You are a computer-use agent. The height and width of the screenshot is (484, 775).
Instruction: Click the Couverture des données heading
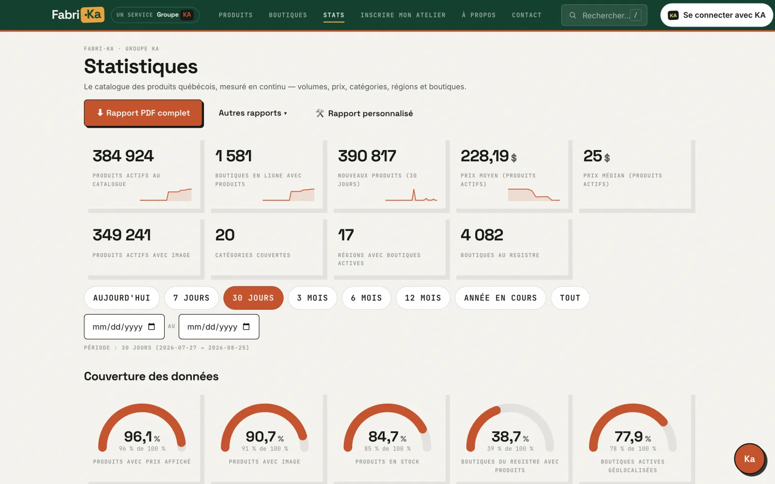click(151, 376)
